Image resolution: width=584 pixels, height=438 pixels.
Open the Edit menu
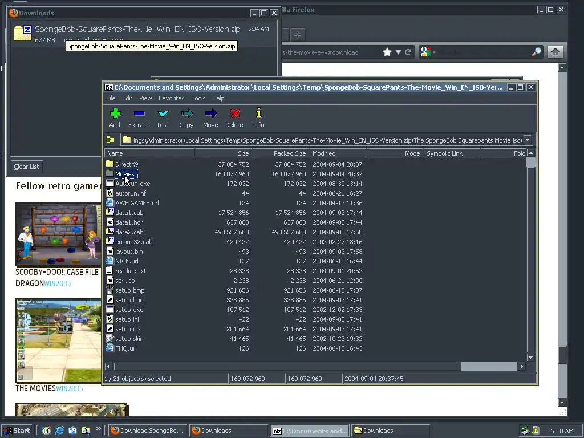coord(127,98)
